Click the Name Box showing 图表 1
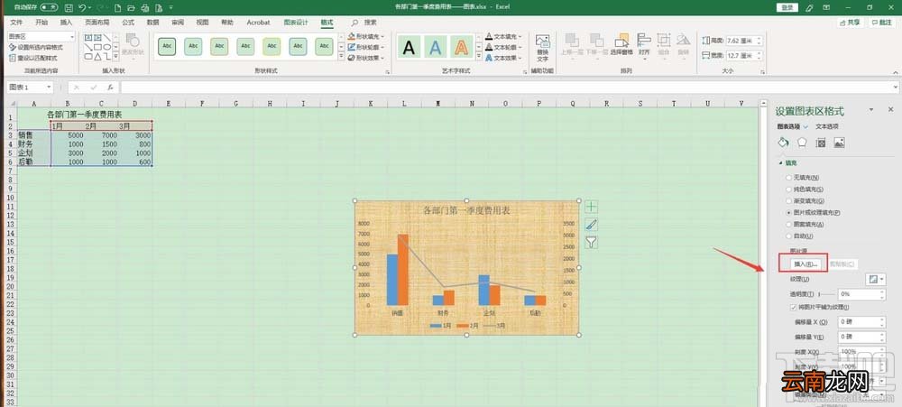Screen dimensions: 902x407 31,87
